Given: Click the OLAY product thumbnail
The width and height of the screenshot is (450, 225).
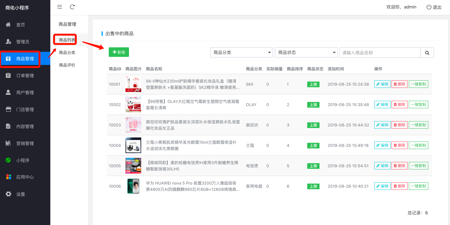Looking at the screenshot, I should point(133,104).
